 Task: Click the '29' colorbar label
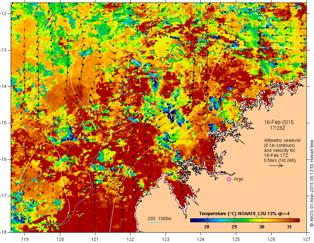[x=234, y=227]
